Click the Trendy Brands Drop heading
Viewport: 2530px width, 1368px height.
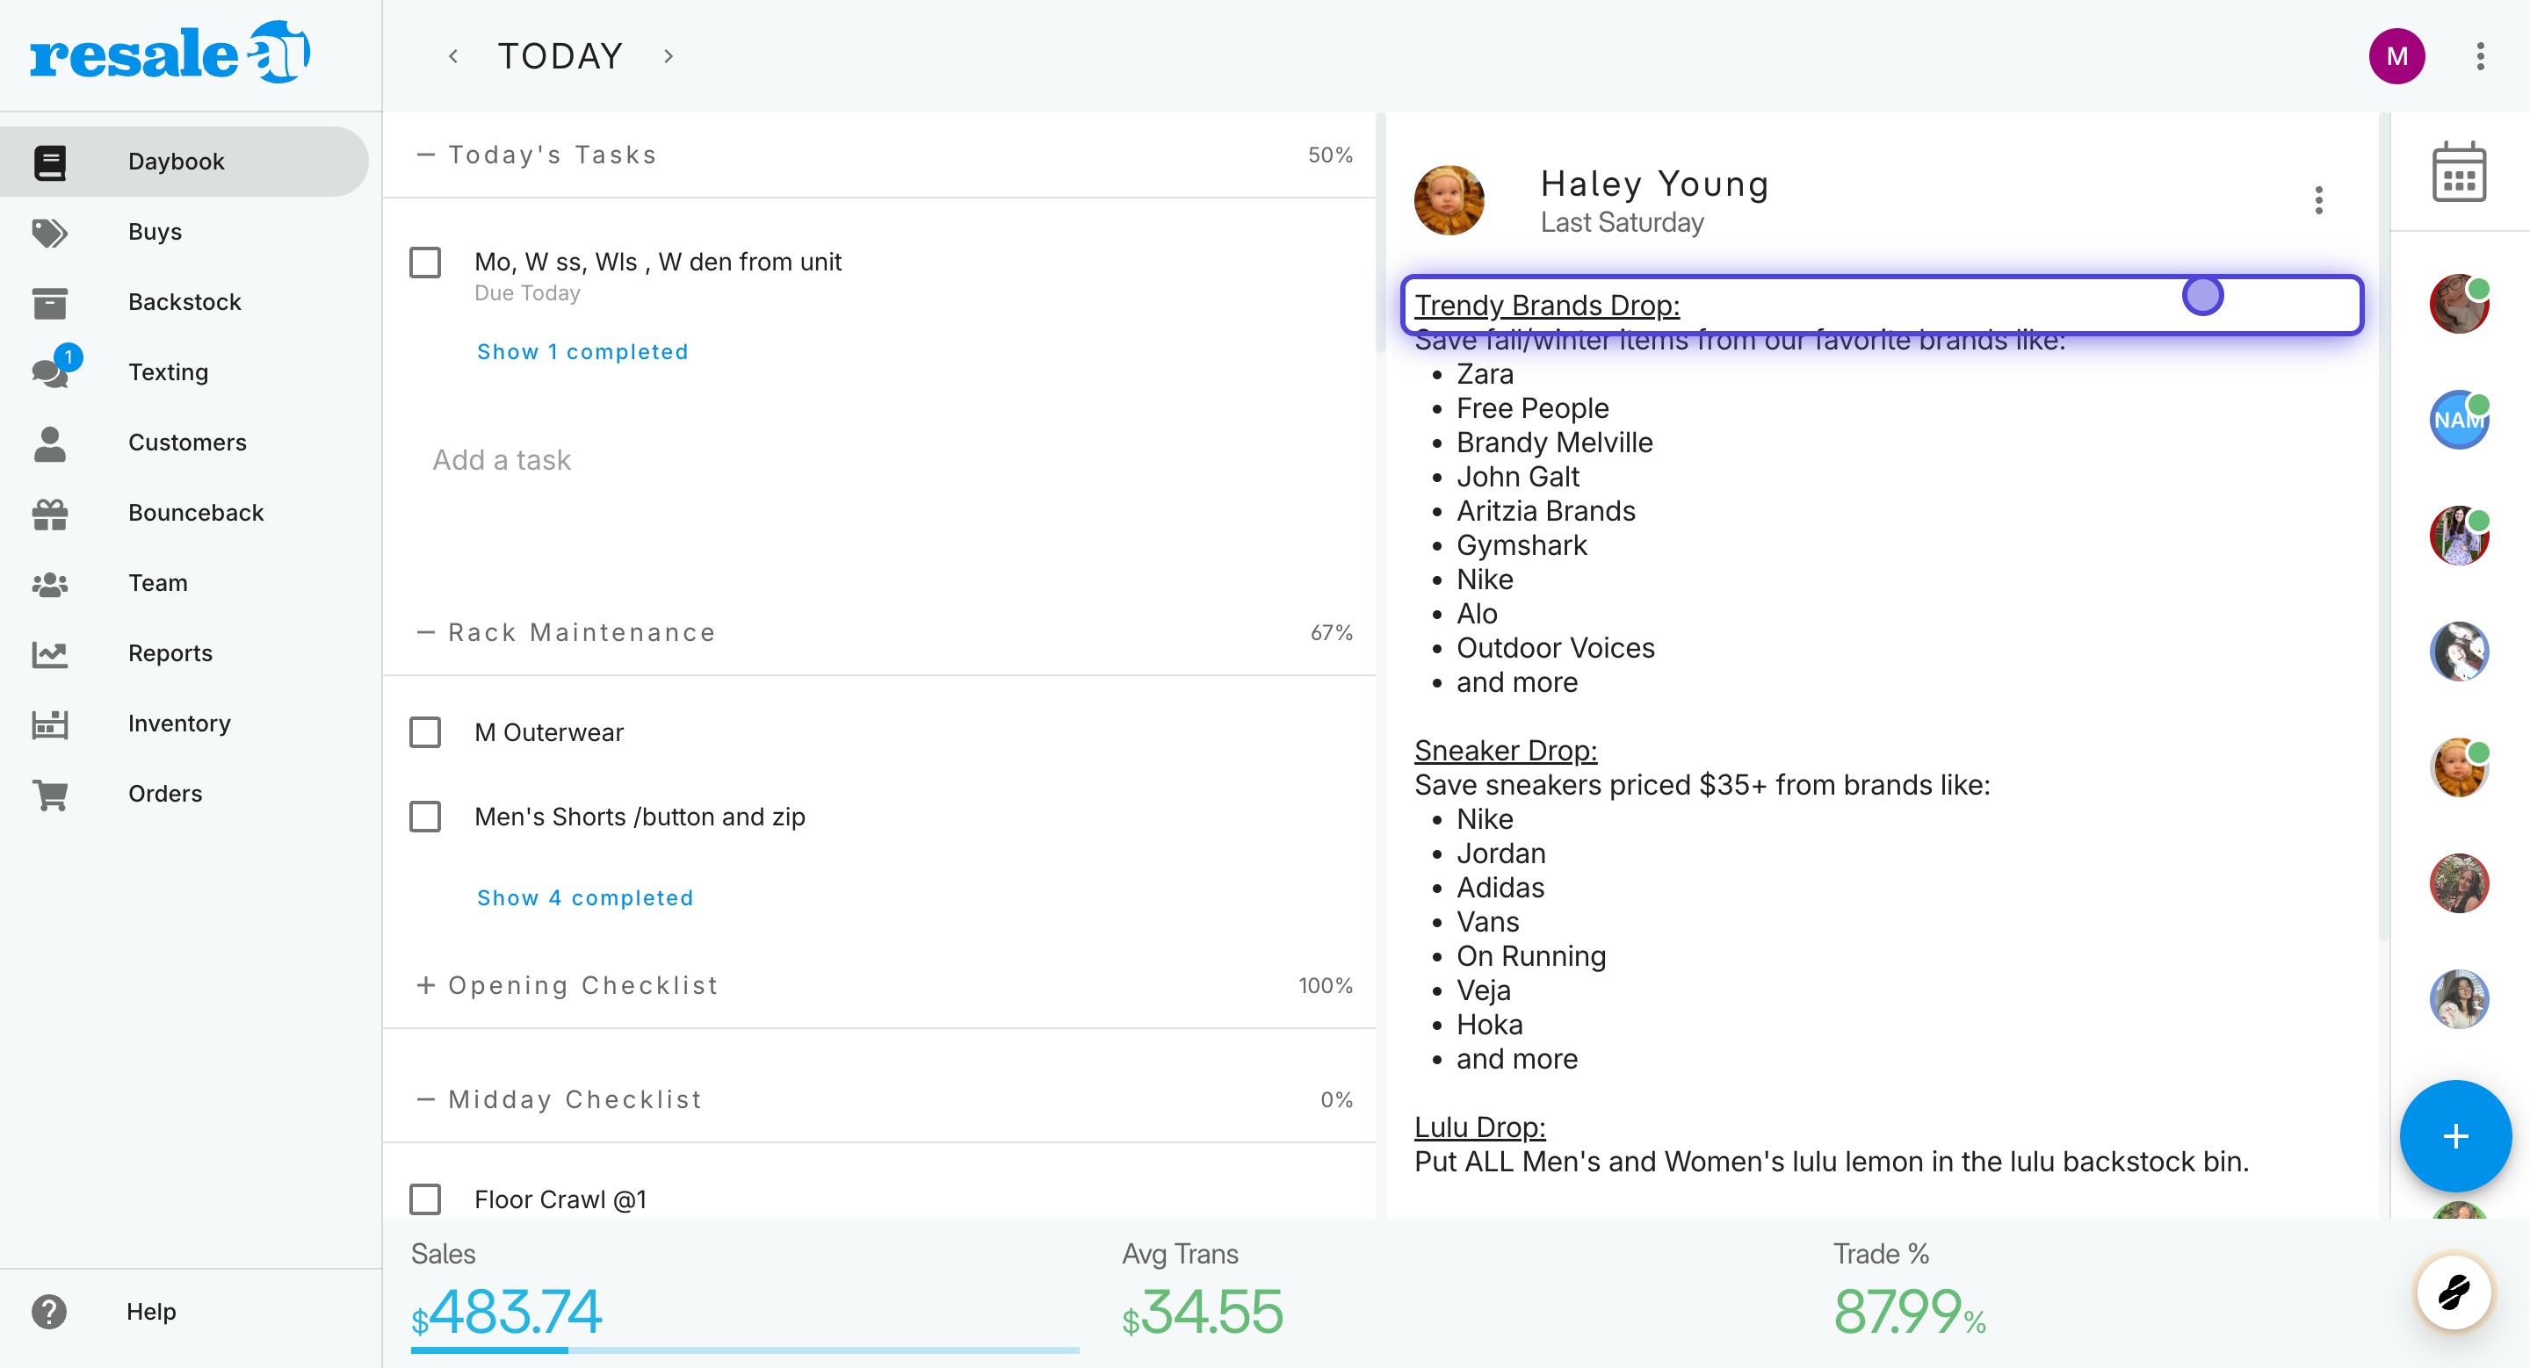pyautogui.click(x=1547, y=306)
